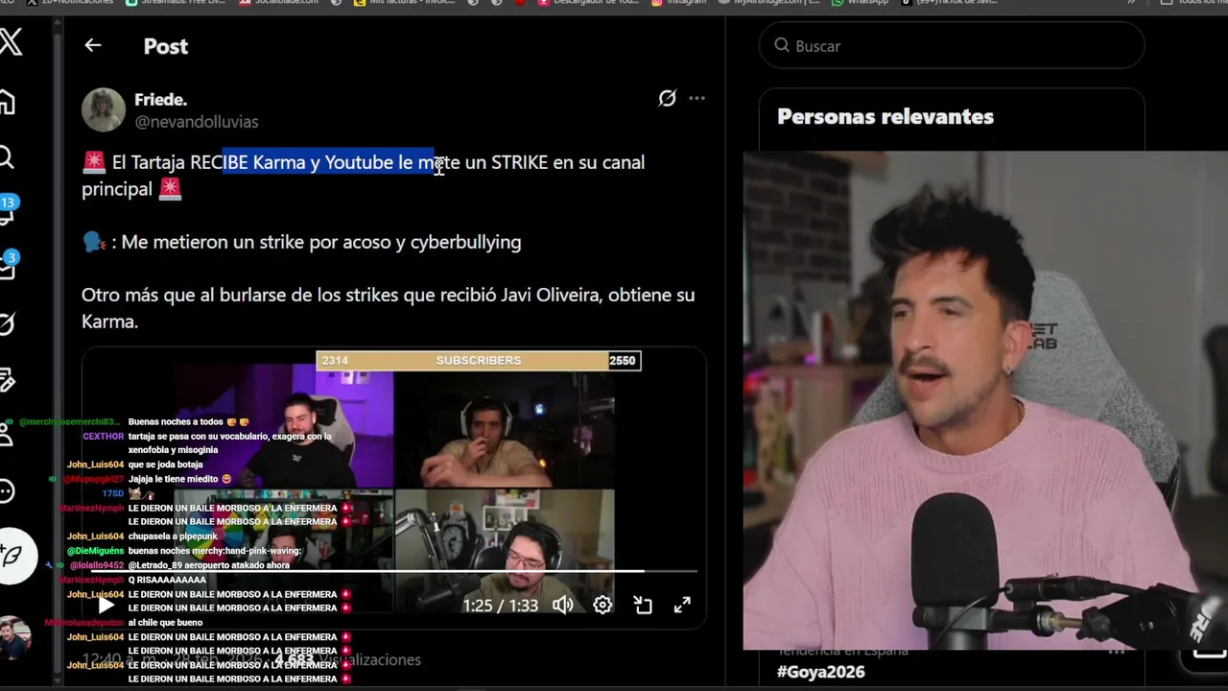Open Friede.'s profile picture
The height and width of the screenshot is (691, 1228).
(x=104, y=109)
